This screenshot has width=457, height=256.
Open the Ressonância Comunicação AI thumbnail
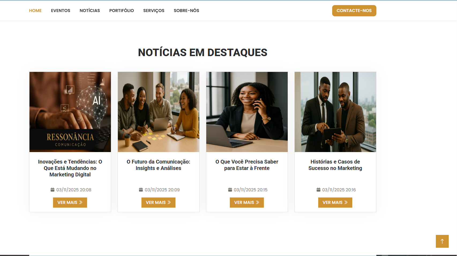coord(70,112)
